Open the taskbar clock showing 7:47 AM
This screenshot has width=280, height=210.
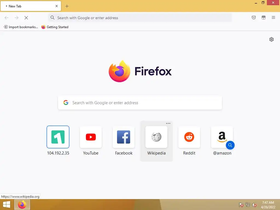point(268,205)
